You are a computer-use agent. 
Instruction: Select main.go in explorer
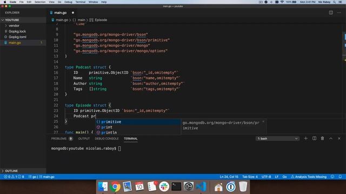23,43
